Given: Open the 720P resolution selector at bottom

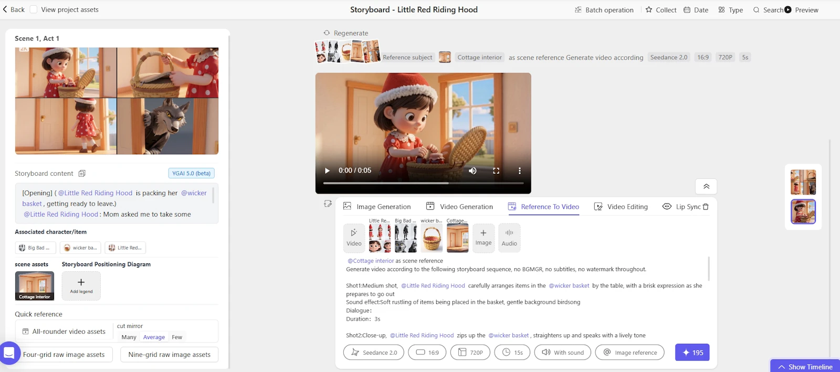Looking at the screenshot, I should coord(470,353).
